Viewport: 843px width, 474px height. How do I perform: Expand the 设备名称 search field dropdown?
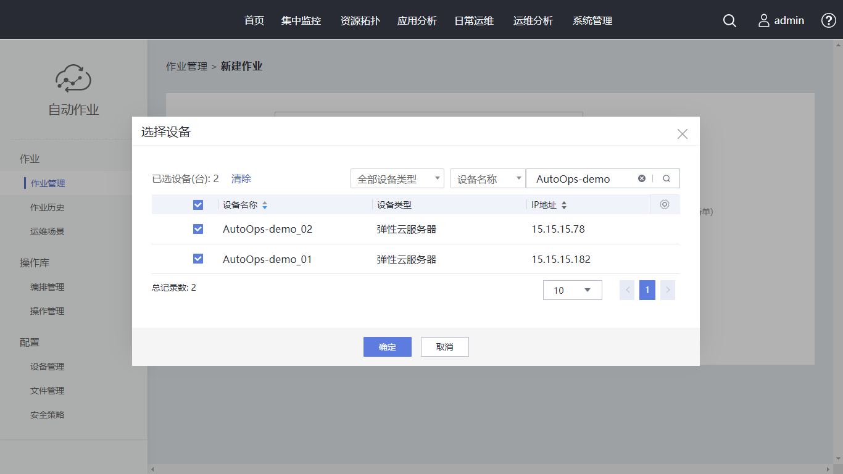coord(488,178)
